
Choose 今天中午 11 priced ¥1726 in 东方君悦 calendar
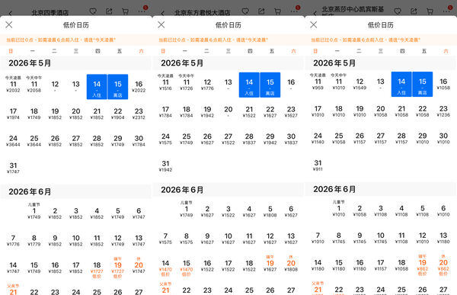187,82
